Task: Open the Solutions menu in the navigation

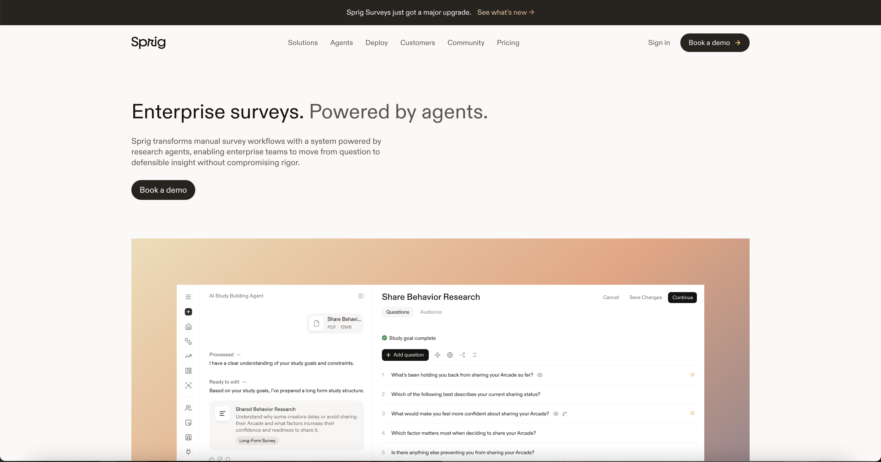Action: pos(303,43)
